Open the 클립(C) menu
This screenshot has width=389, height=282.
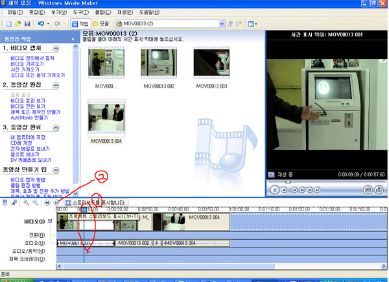pos(103,12)
